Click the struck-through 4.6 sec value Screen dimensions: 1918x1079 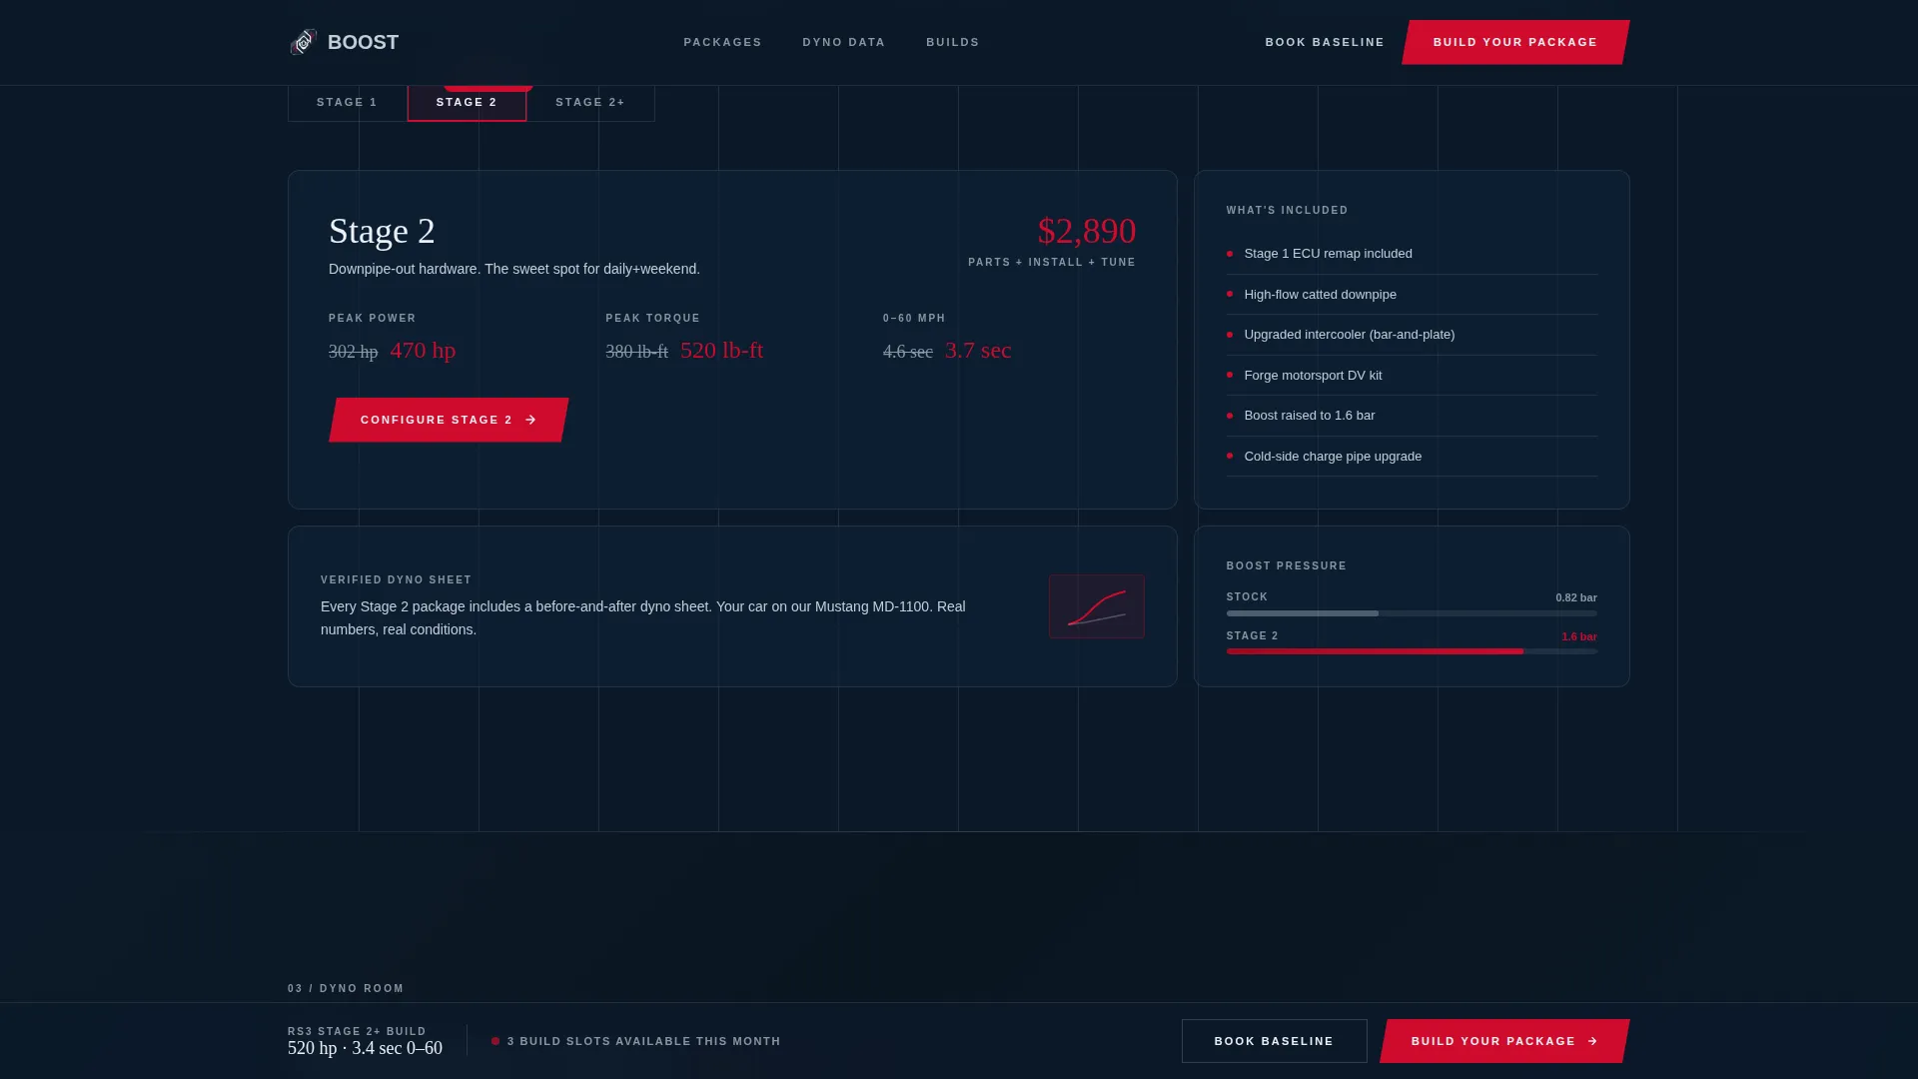[x=908, y=352]
